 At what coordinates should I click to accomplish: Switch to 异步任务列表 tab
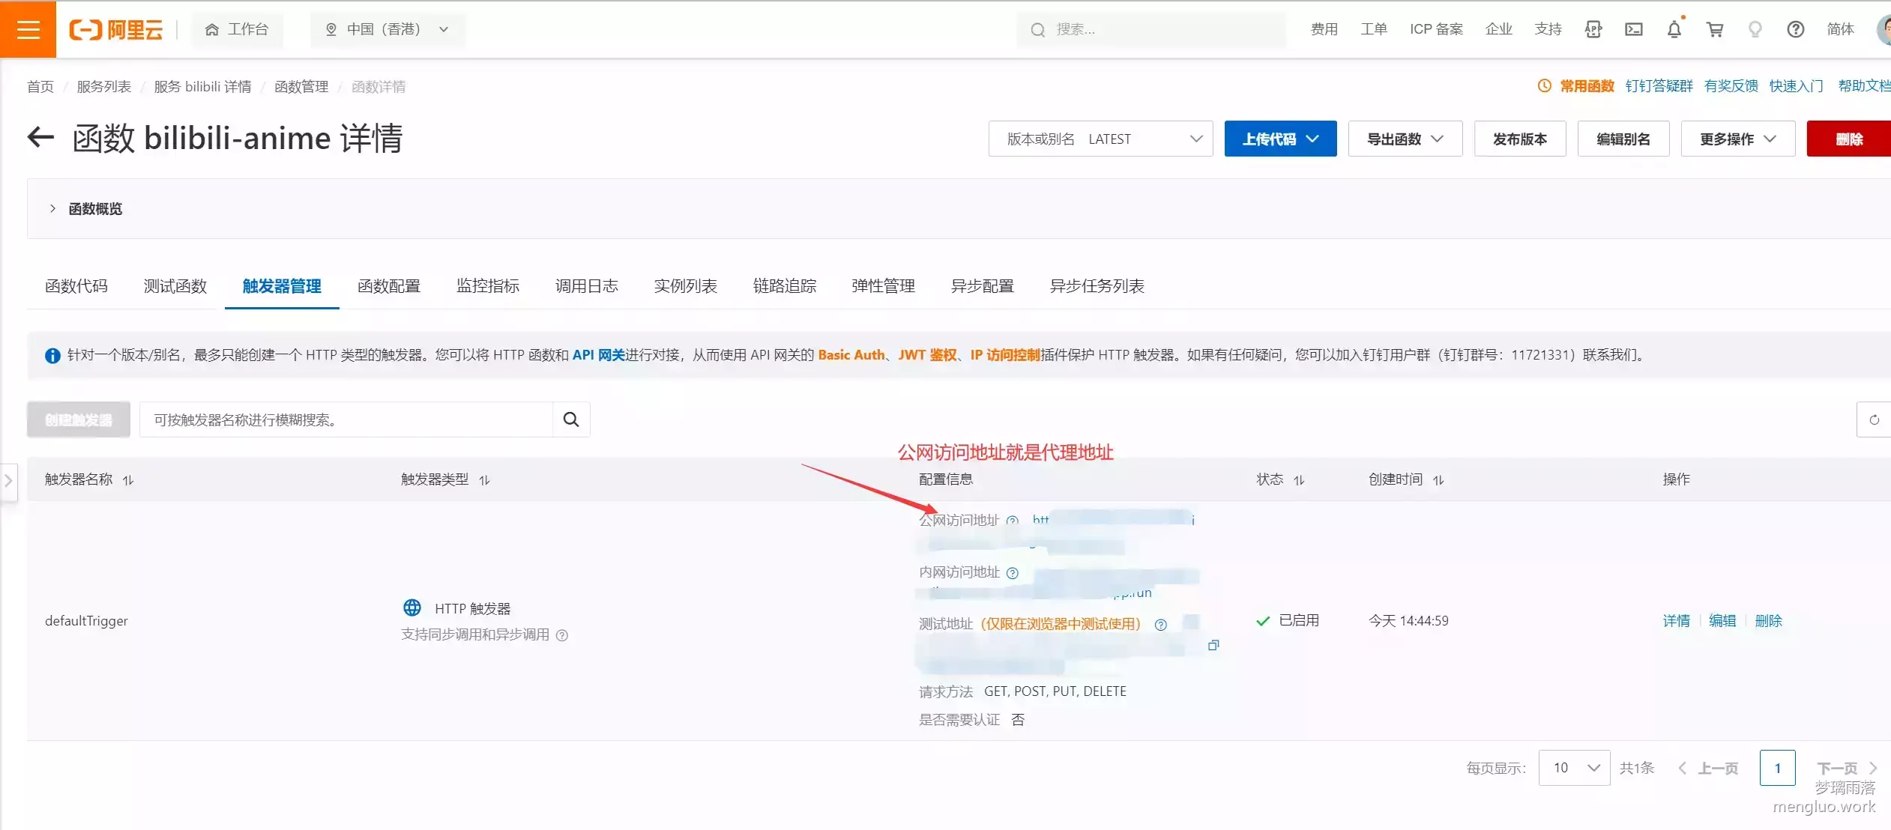click(x=1097, y=286)
